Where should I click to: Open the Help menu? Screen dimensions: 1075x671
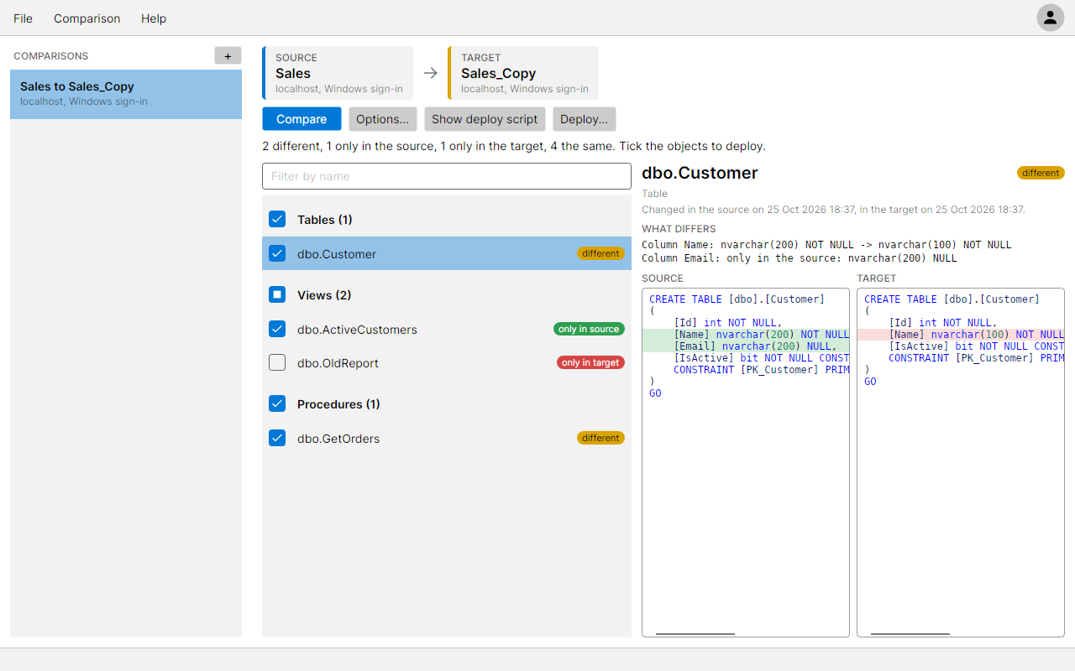154,18
